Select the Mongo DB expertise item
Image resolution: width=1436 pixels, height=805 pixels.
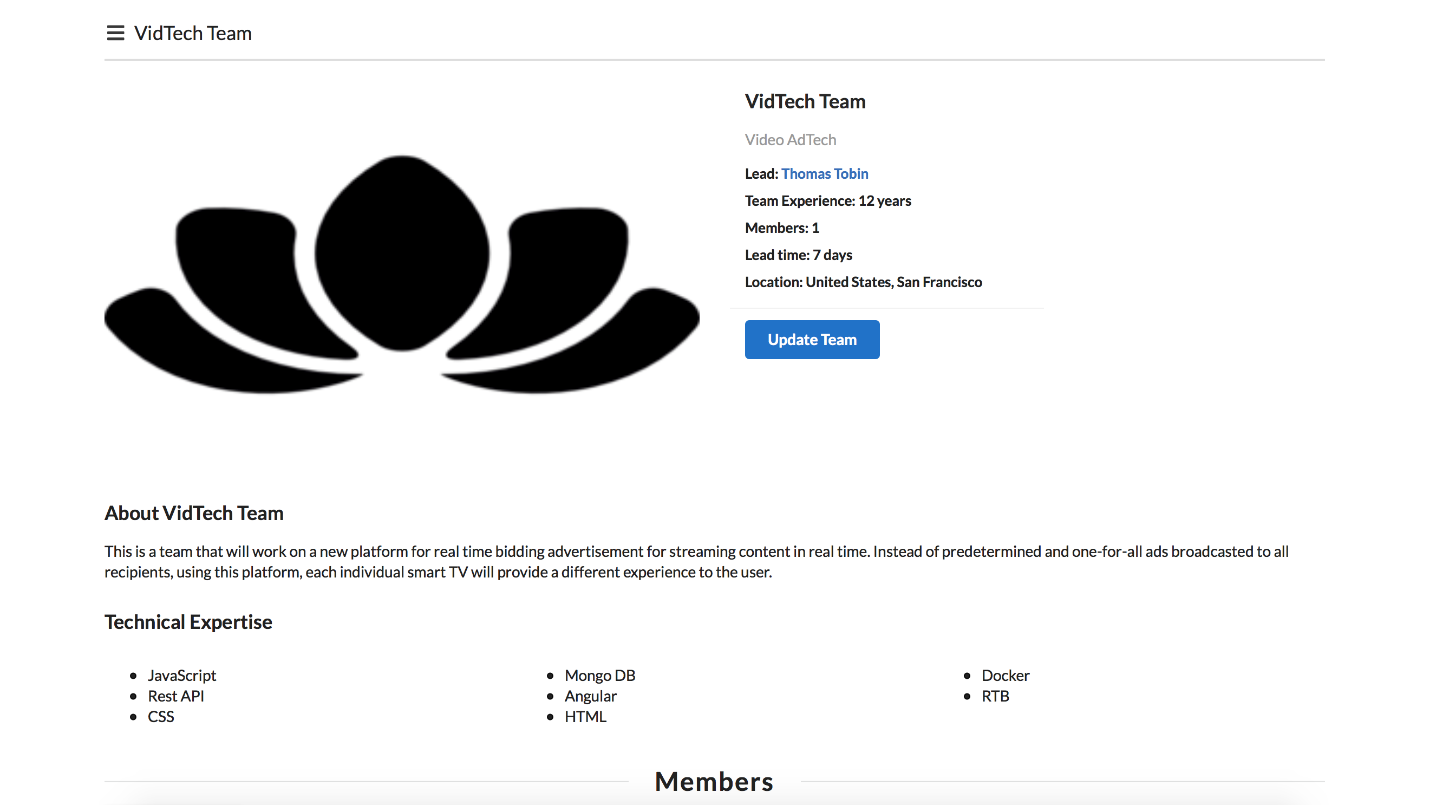(x=599, y=675)
